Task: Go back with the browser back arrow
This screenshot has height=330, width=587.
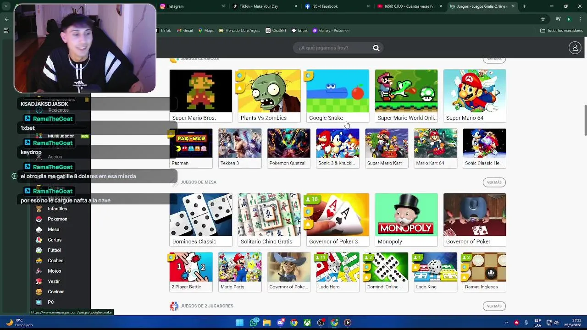Action: pyautogui.click(x=6, y=19)
